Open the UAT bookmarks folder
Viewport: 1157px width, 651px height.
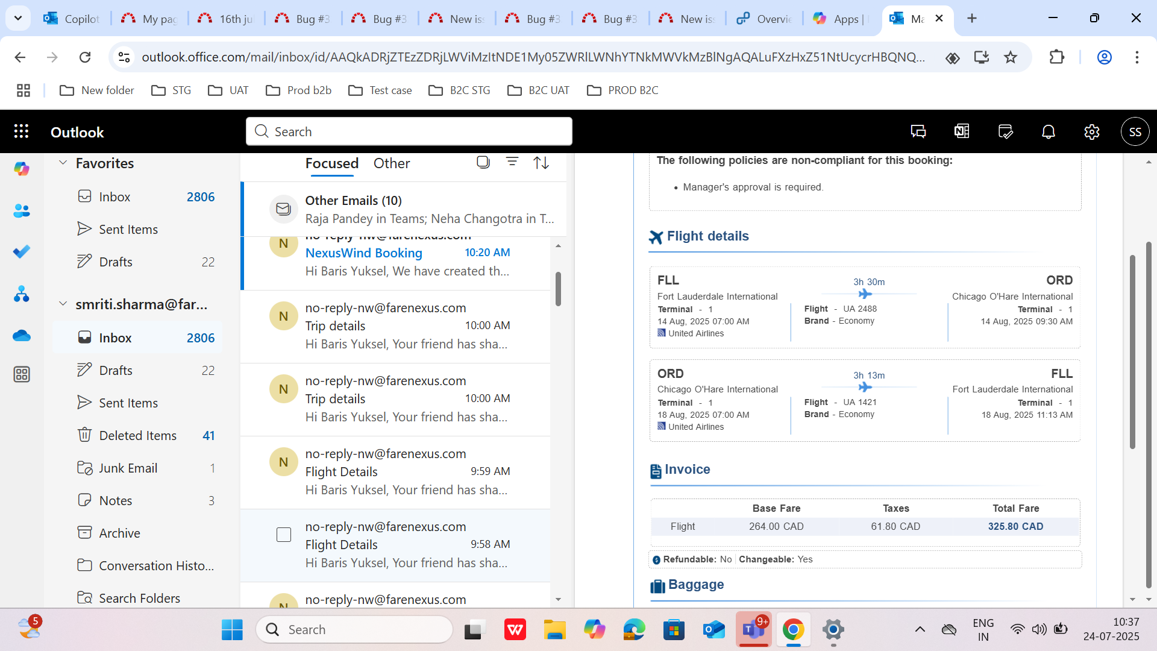tap(228, 90)
